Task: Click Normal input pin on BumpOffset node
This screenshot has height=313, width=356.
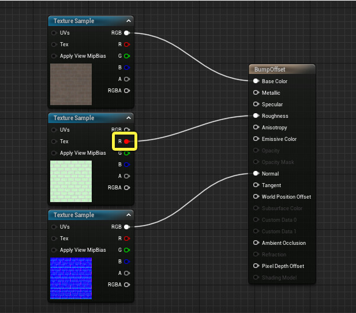Action: (x=256, y=174)
